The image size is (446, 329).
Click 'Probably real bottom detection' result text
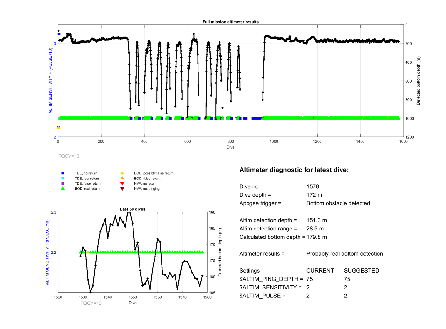[x=345, y=254]
